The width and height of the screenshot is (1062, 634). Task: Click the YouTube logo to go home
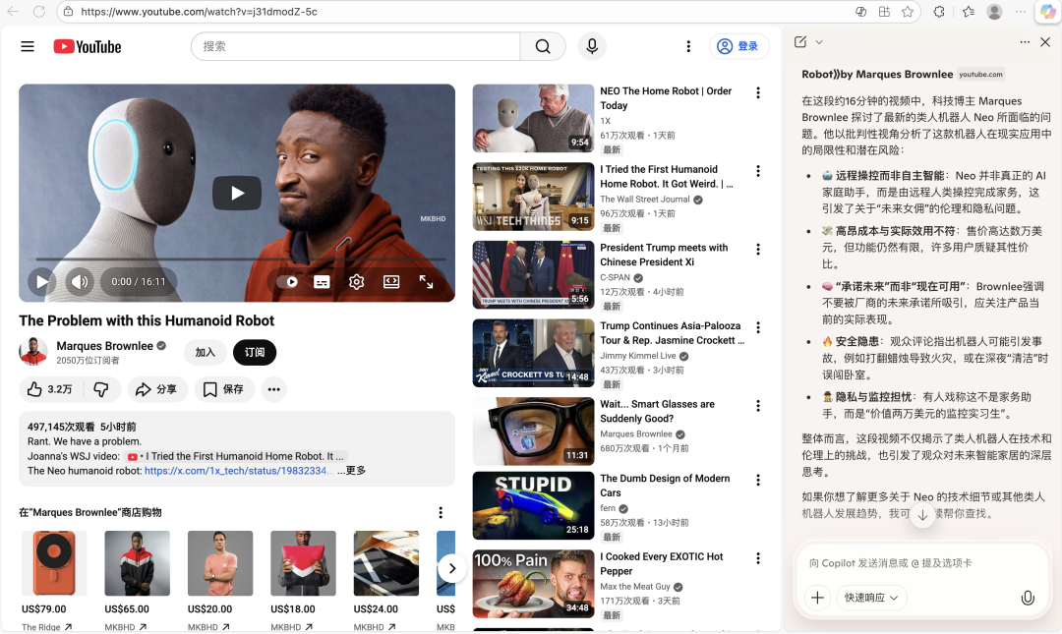[x=87, y=45]
